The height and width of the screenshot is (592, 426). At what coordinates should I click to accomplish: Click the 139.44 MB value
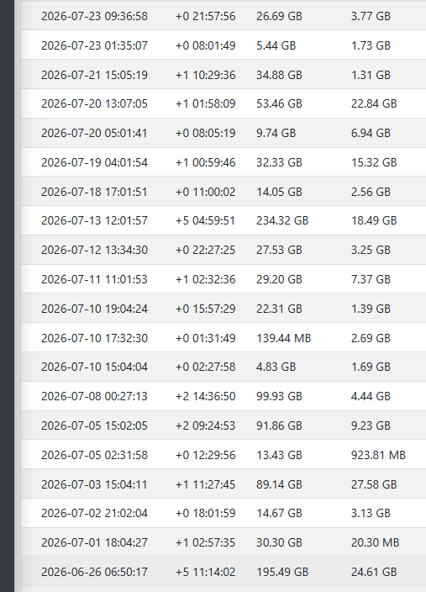coord(284,338)
